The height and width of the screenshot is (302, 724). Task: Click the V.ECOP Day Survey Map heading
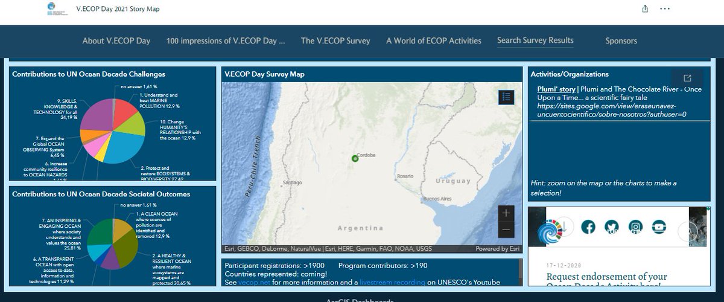coord(264,74)
